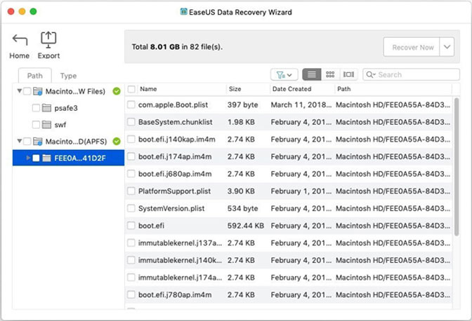Click the file list vertical scrollbar
Image resolution: width=472 pixels, height=321 pixels.
[x=457, y=167]
